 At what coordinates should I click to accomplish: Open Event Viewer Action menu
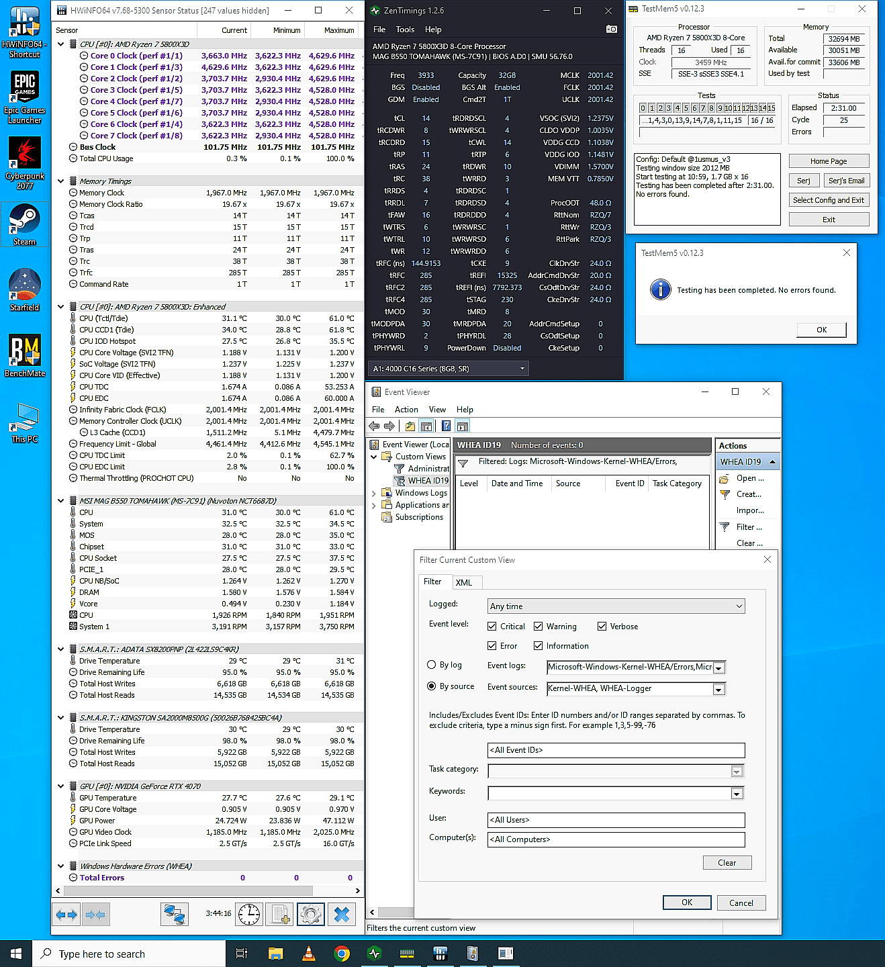(406, 410)
